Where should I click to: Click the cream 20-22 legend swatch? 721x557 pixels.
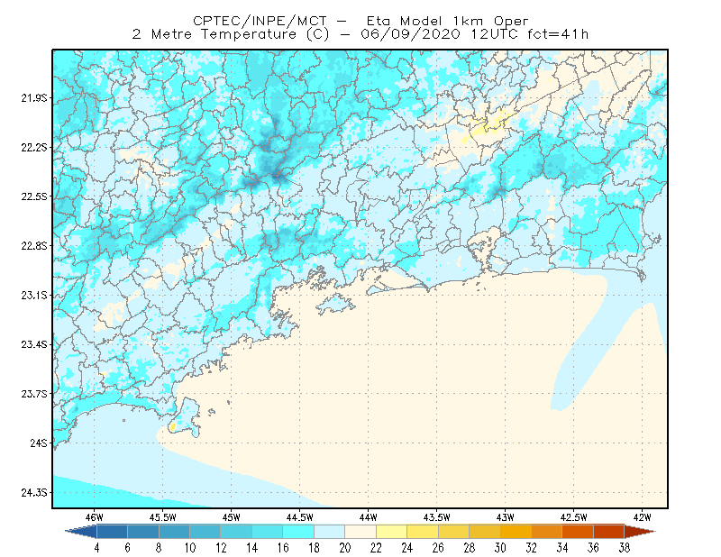[360, 532]
